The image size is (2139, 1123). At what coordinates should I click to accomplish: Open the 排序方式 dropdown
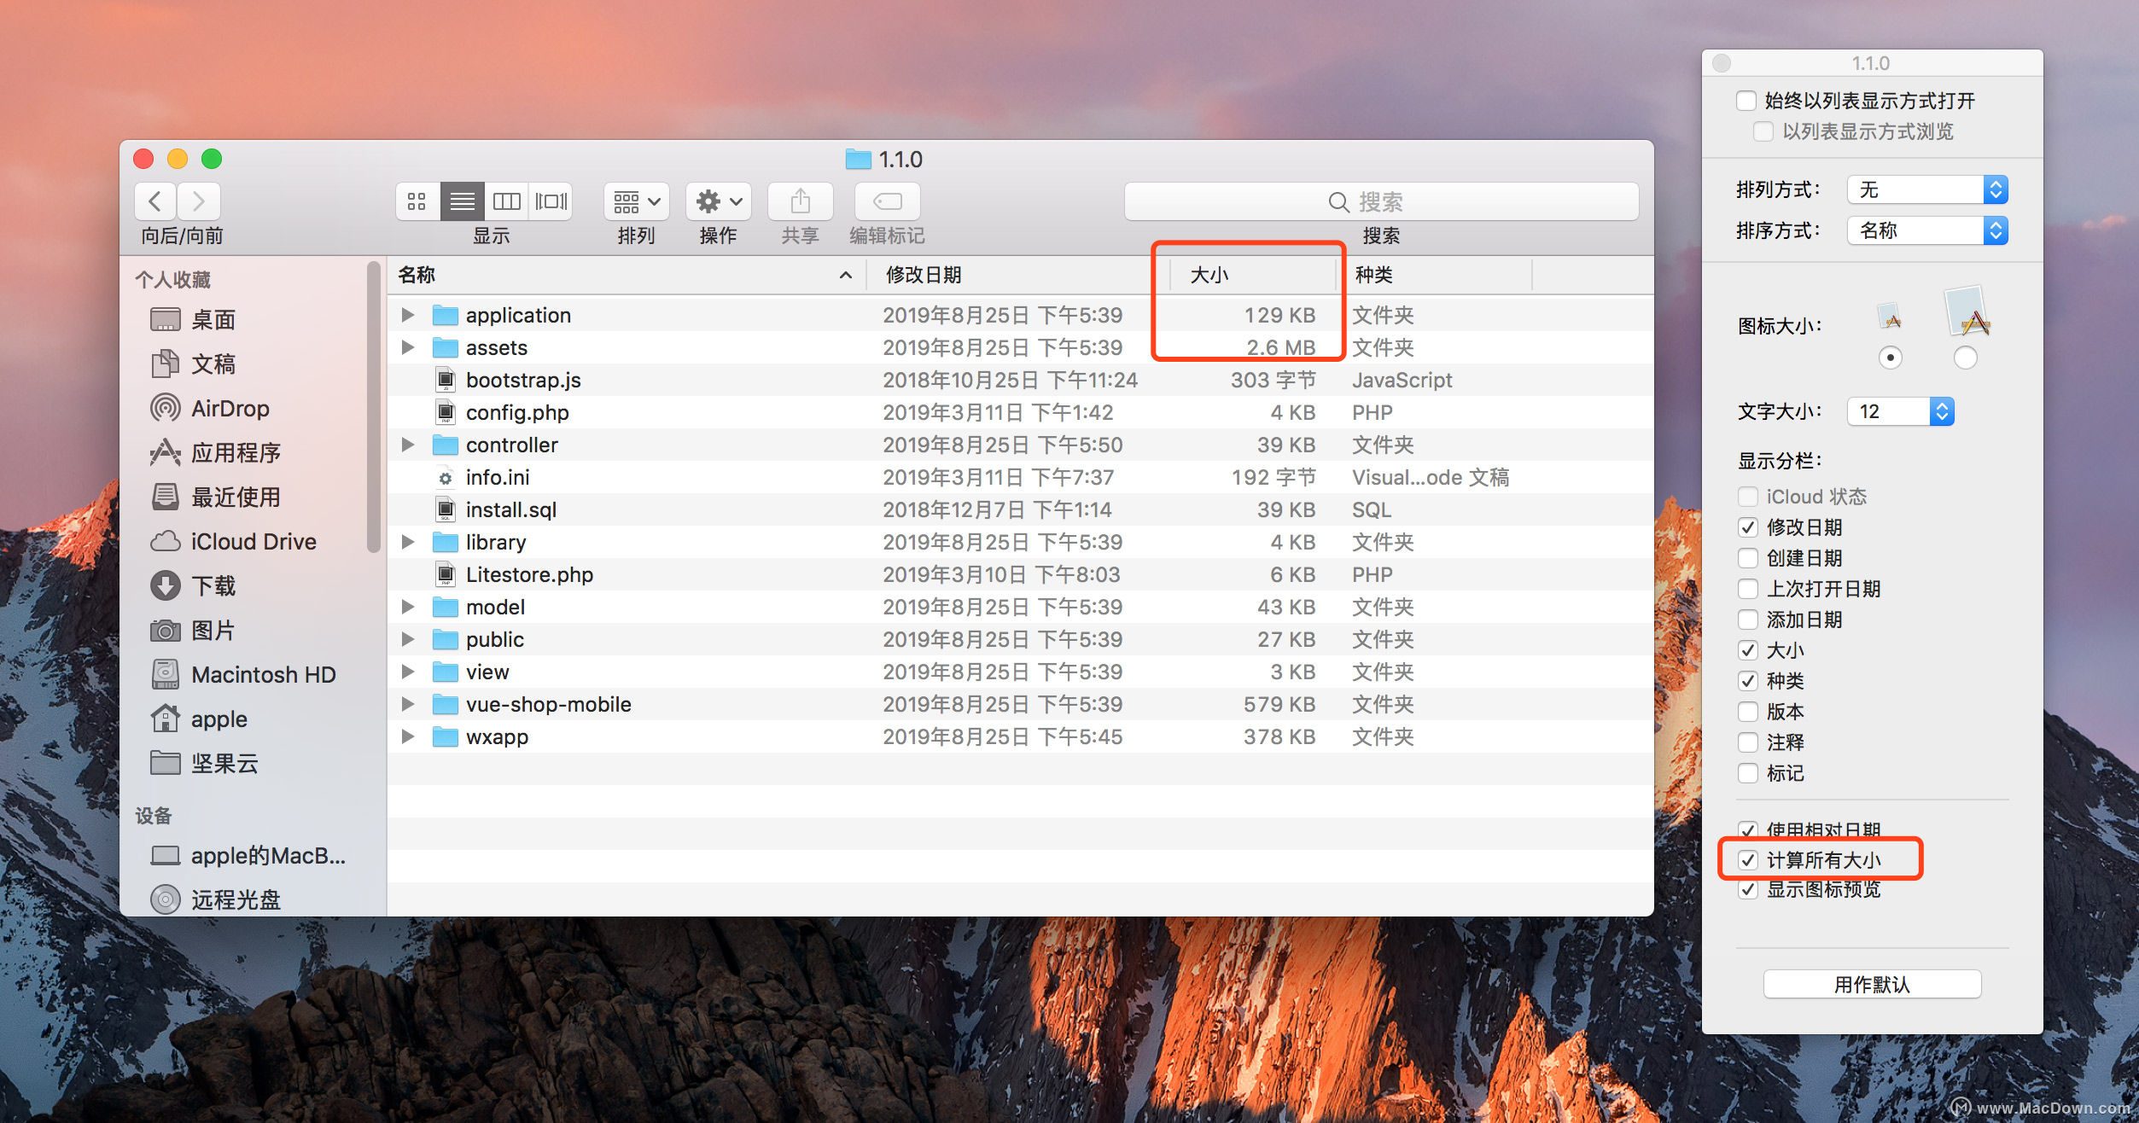coord(1927,230)
